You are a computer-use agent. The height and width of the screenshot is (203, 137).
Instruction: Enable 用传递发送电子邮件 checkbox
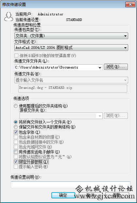(16, 152)
